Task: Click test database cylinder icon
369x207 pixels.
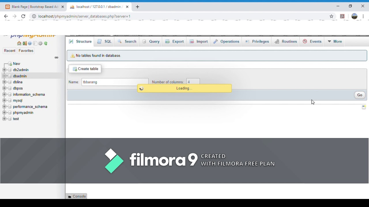Action: point(10,119)
